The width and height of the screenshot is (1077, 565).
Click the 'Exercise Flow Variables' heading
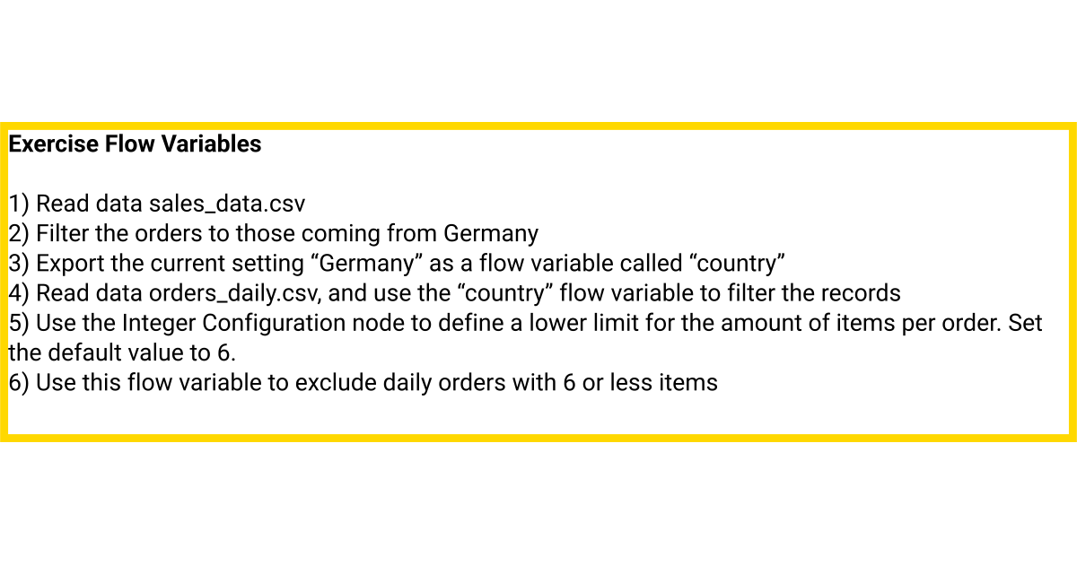(x=136, y=143)
